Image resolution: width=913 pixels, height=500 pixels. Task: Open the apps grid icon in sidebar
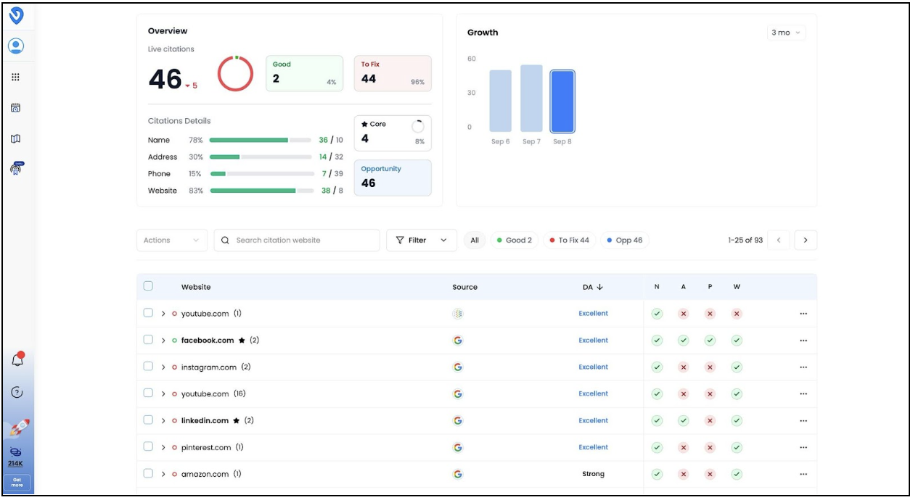[x=16, y=77]
